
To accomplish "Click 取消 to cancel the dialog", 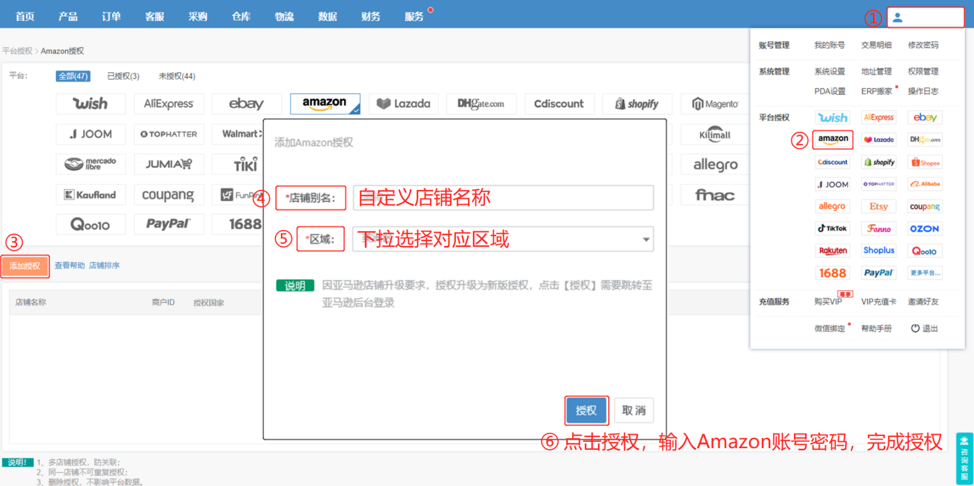I will click(634, 410).
